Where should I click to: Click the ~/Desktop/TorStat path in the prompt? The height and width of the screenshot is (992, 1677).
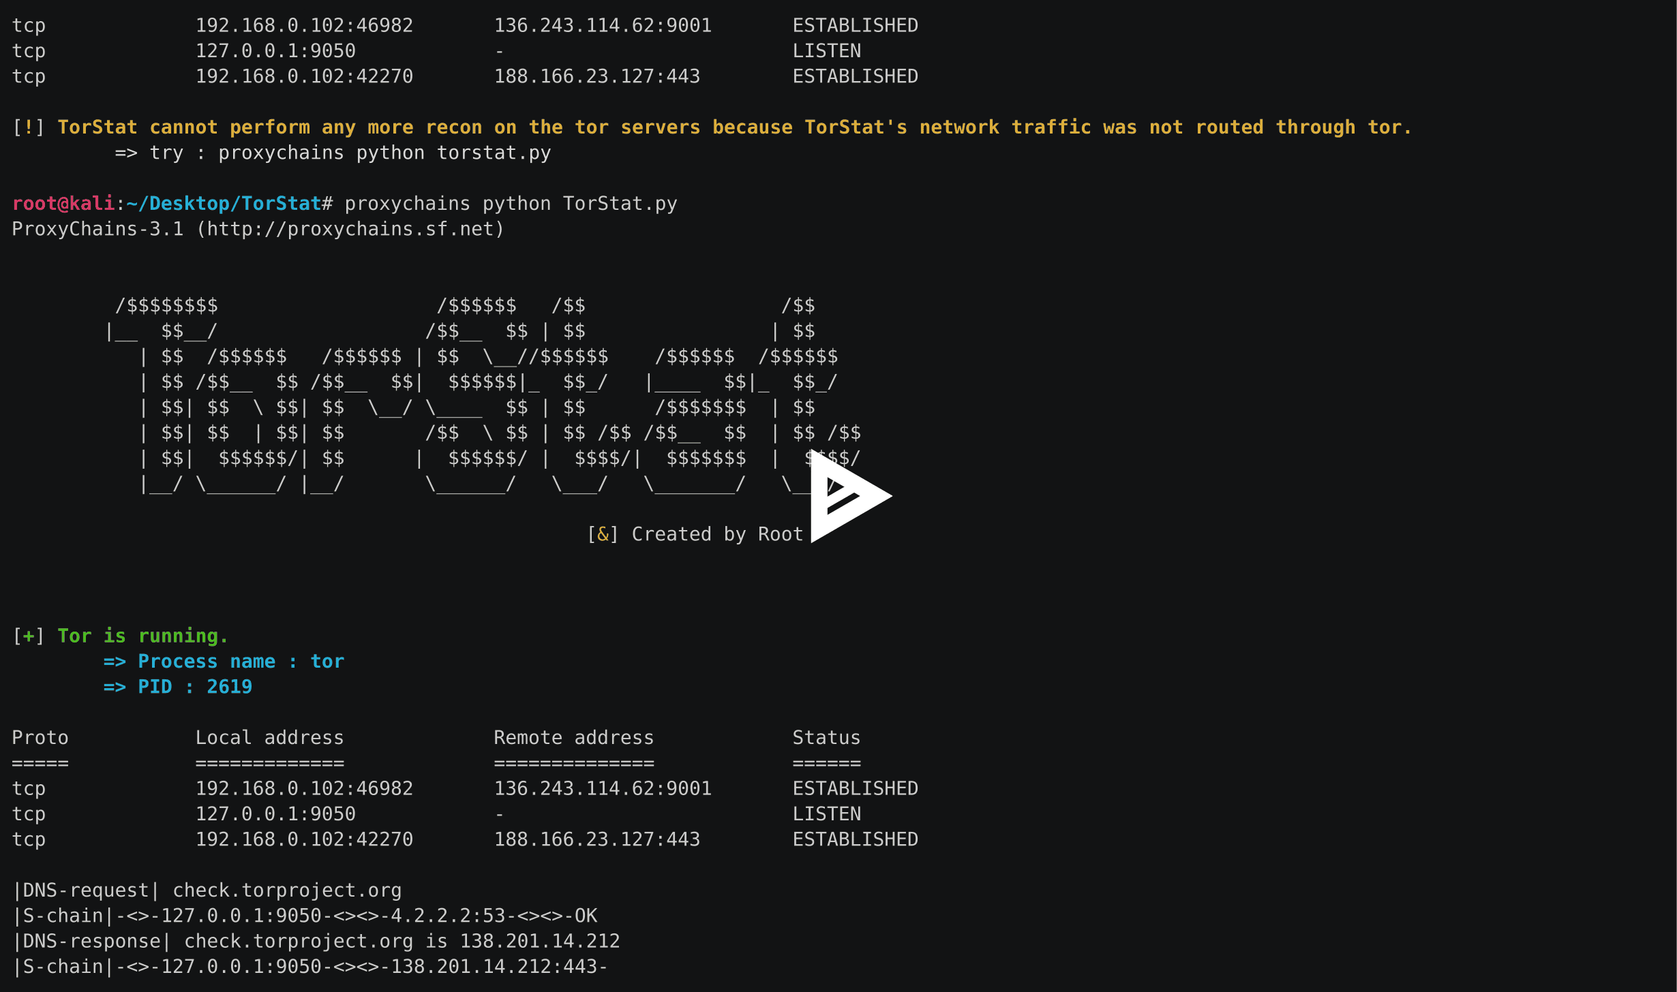(224, 203)
